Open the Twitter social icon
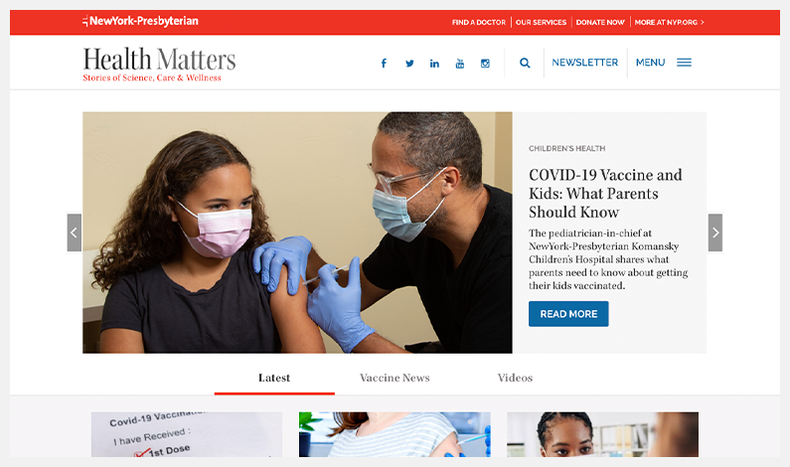The height and width of the screenshot is (467, 790). 409,63
